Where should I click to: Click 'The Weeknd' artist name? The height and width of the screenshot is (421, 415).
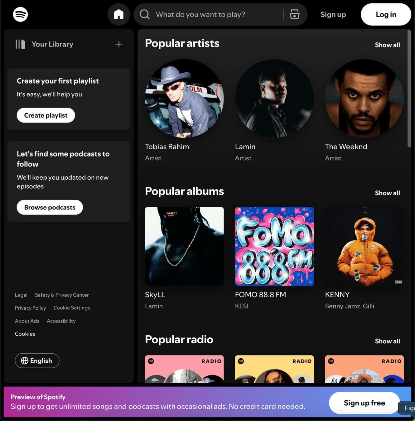pyautogui.click(x=346, y=147)
